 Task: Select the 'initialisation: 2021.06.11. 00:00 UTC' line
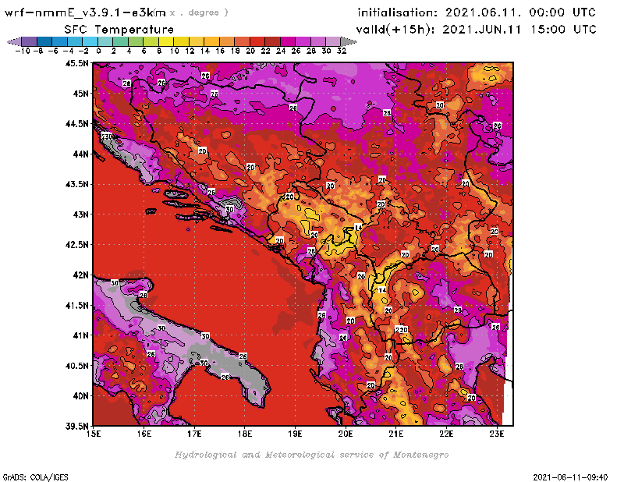click(x=477, y=12)
